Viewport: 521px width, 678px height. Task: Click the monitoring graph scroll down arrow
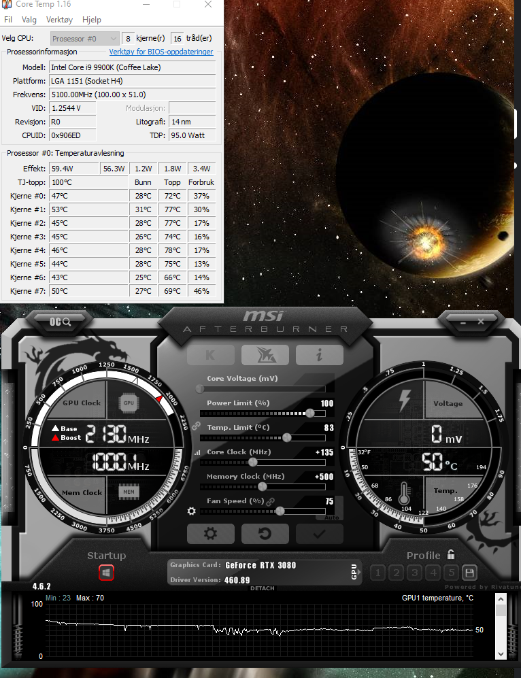point(501,654)
